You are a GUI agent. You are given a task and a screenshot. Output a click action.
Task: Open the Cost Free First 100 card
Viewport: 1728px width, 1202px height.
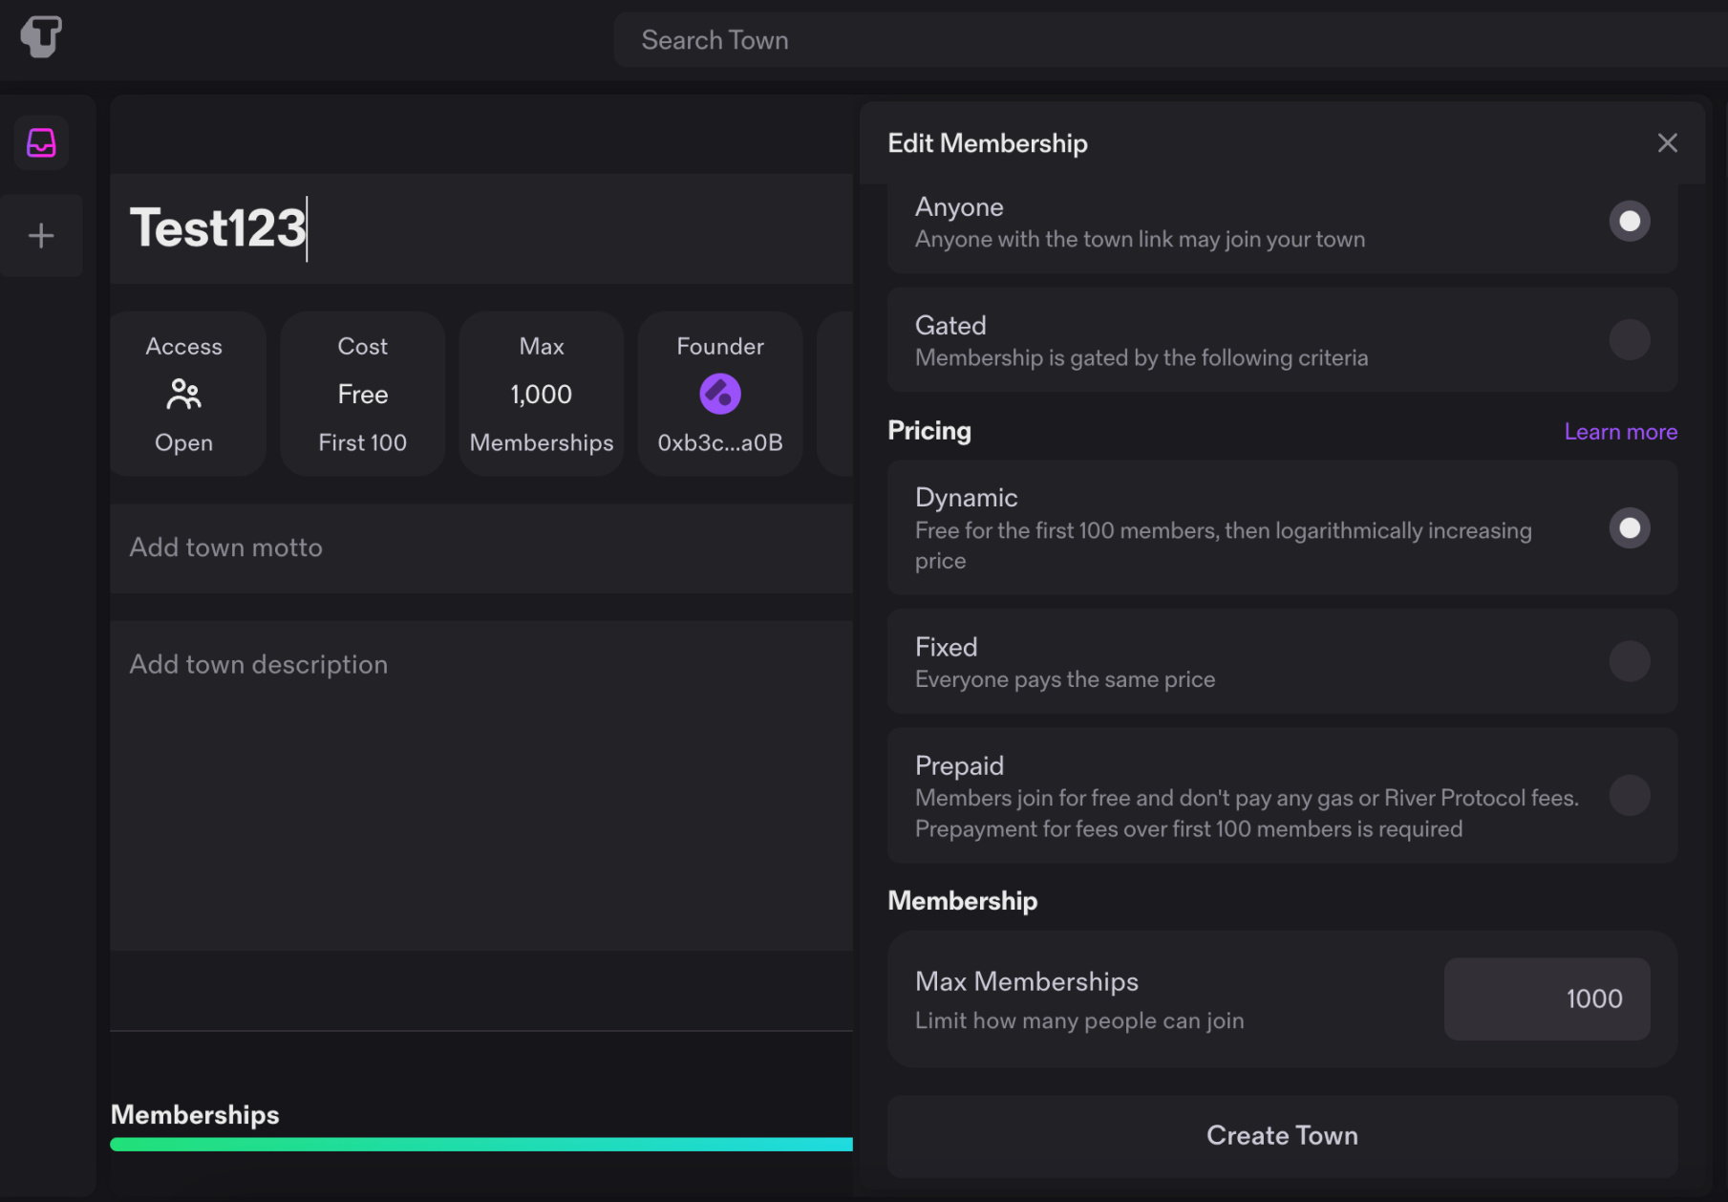362,394
